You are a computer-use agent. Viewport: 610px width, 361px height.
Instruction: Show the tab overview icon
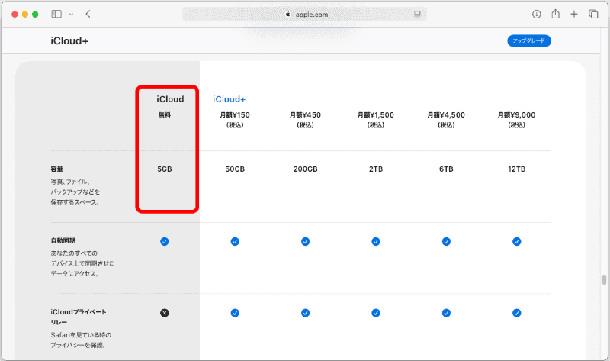[x=593, y=14]
